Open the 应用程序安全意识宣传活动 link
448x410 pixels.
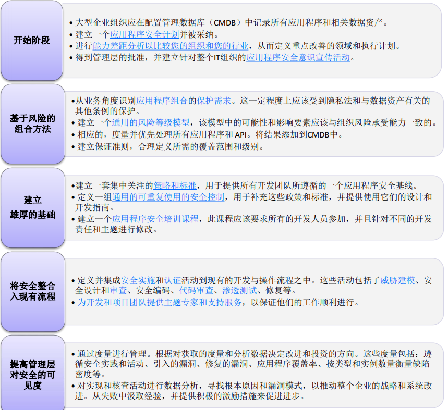coord(298,57)
